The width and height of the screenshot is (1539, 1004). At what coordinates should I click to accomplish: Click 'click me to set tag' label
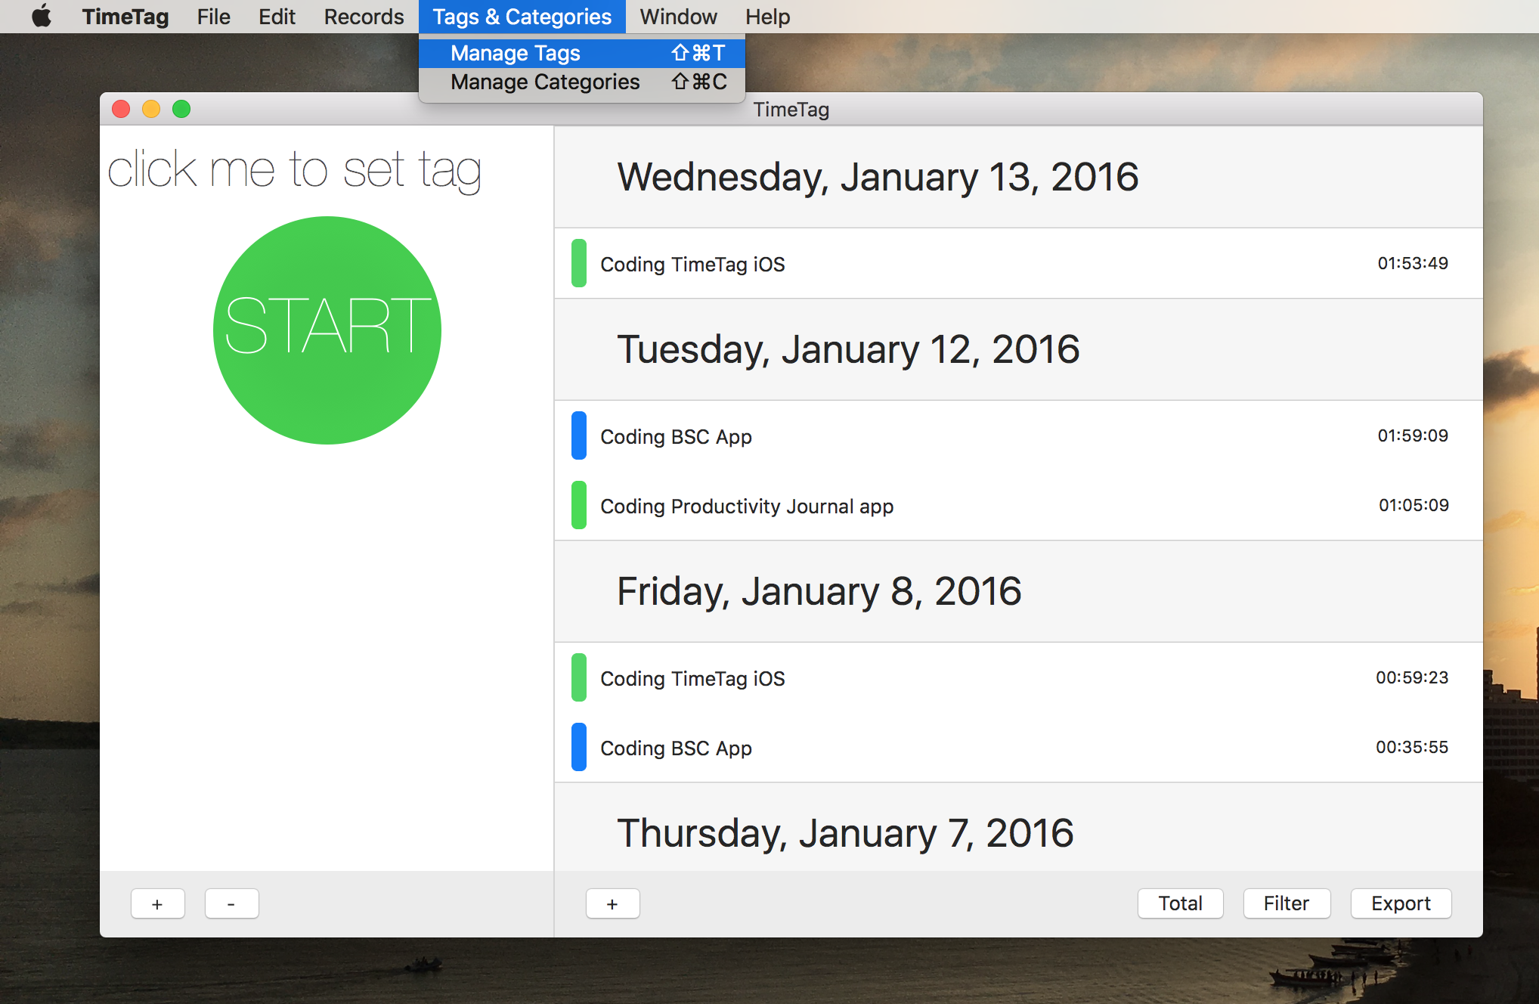(x=295, y=169)
